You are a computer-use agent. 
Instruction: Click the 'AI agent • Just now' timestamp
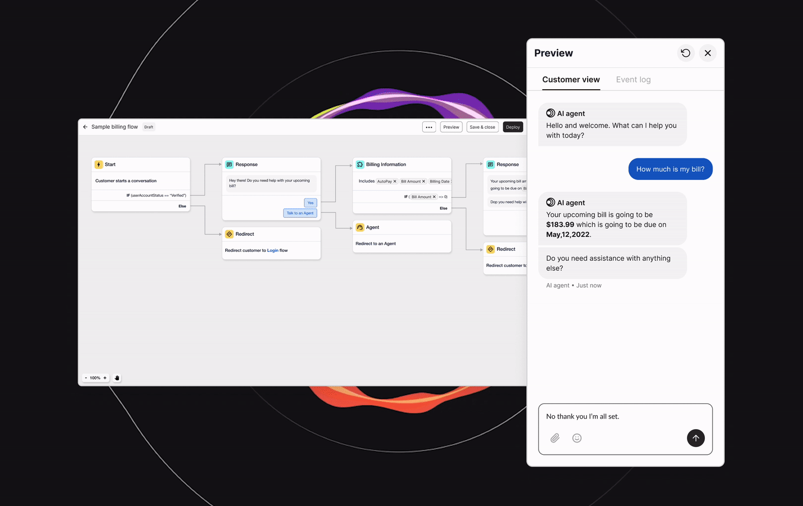tap(574, 285)
